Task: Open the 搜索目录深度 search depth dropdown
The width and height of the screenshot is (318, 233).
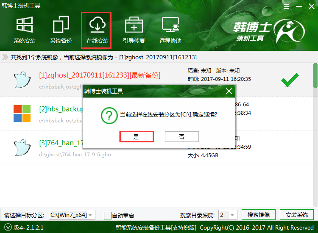Action: (228, 215)
